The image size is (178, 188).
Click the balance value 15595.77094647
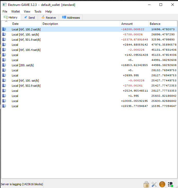click(164, 106)
